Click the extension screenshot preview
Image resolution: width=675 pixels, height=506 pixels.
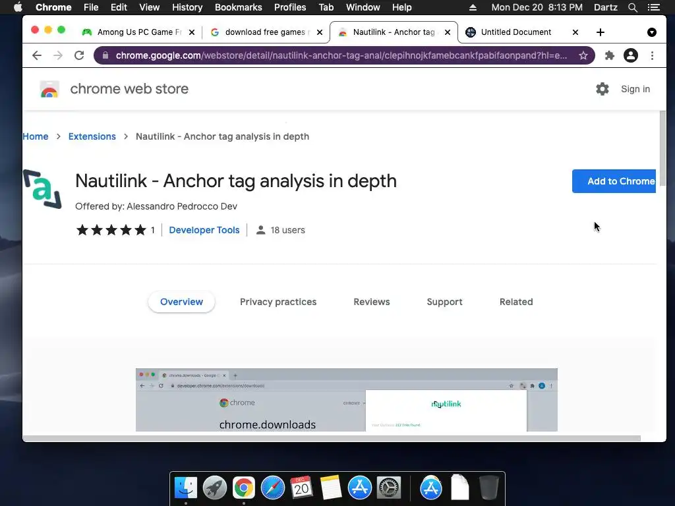347,400
